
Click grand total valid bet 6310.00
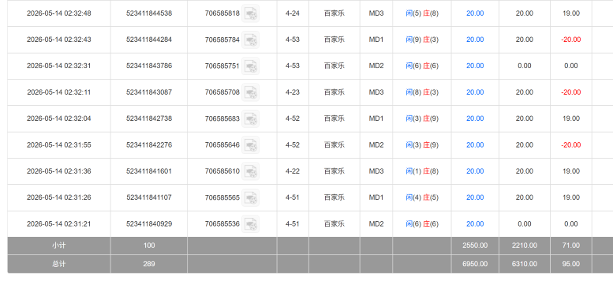pyautogui.click(x=525, y=264)
